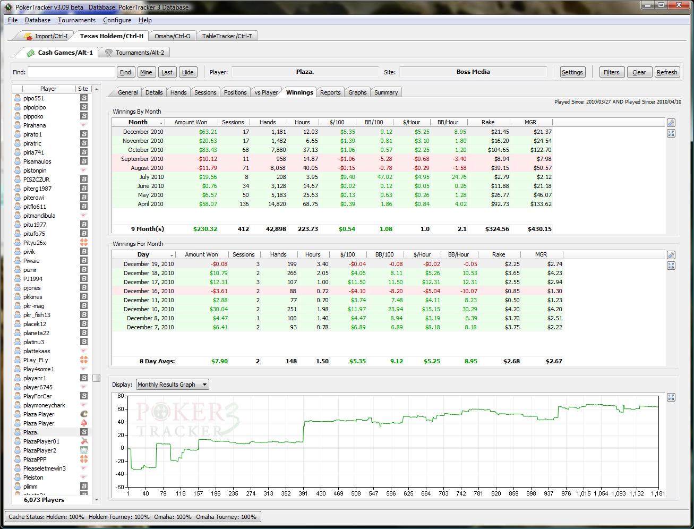
Task: Click player list scroll-down arrow
Action: (x=96, y=500)
